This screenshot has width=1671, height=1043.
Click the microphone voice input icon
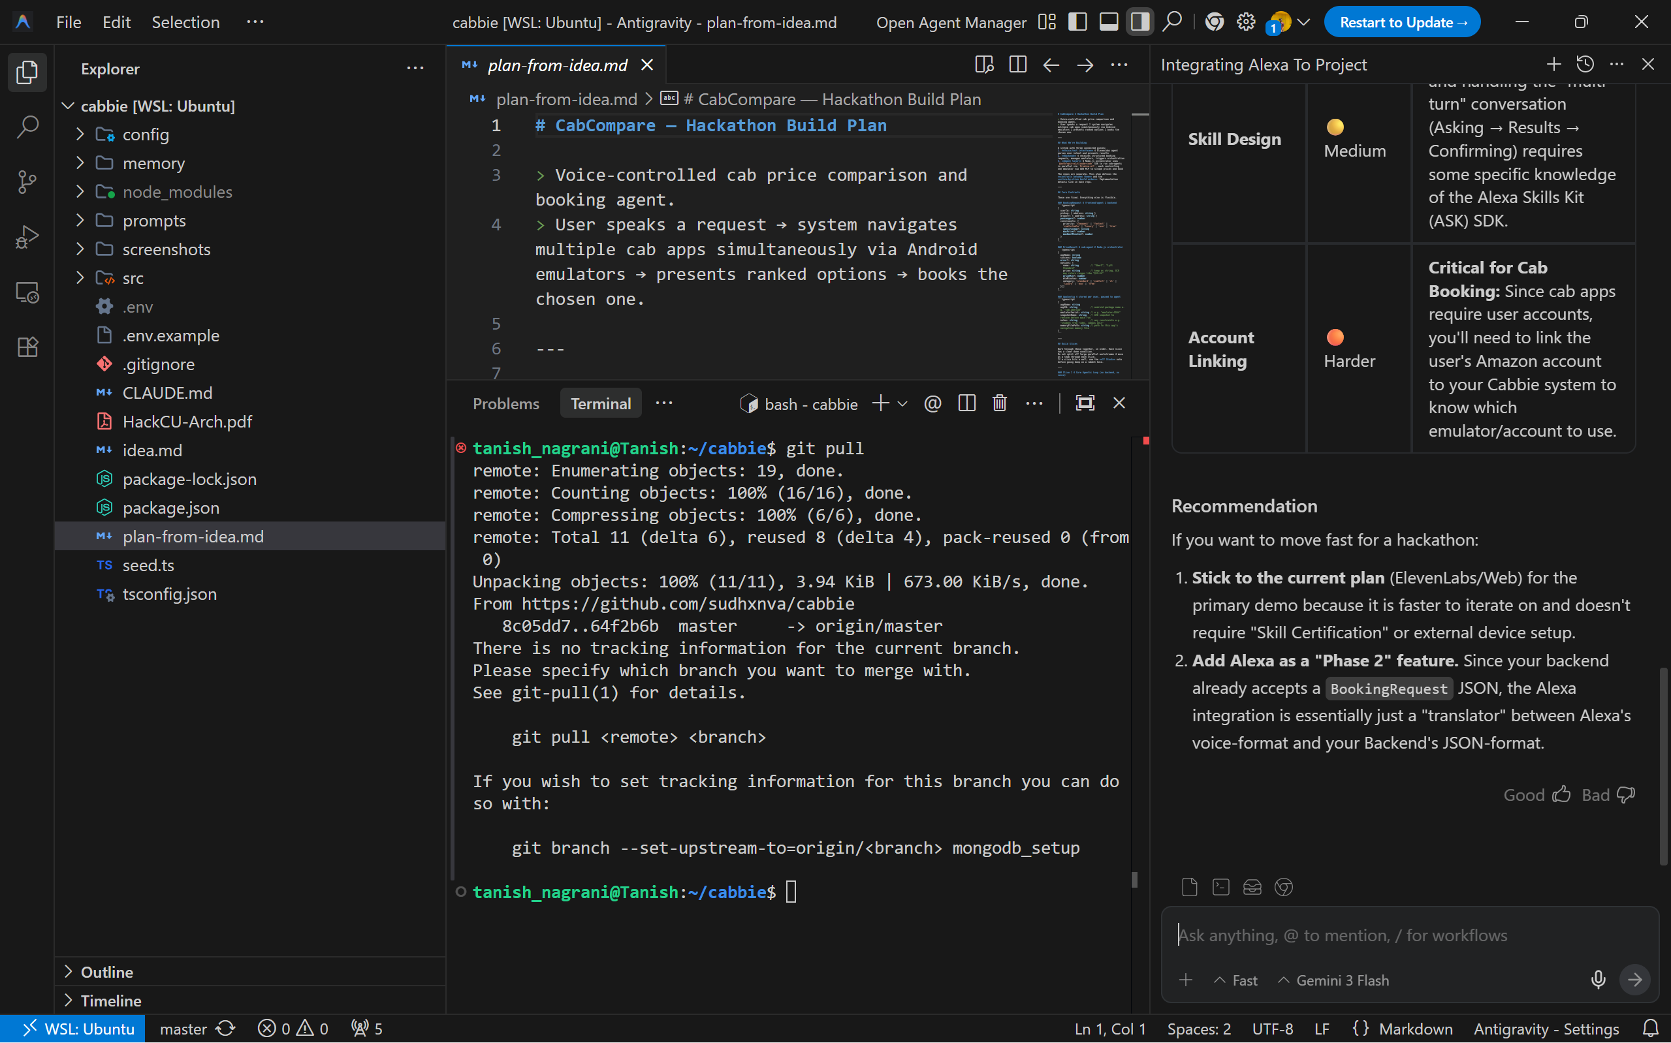click(x=1598, y=980)
